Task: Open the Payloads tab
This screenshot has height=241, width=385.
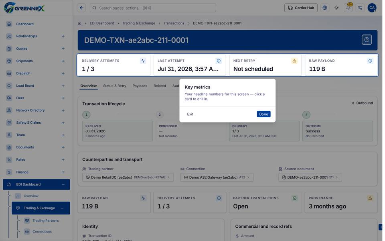Action: [140, 86]
